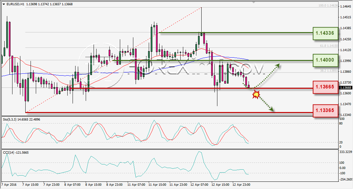Click the time axis label 8 Apr 15:00
The width and height of the screenshot is (353, 189).
(94, 185)
